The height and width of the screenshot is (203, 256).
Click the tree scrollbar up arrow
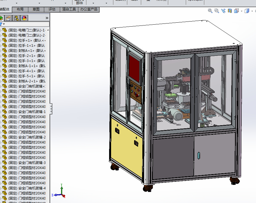(x=48, y=30)
